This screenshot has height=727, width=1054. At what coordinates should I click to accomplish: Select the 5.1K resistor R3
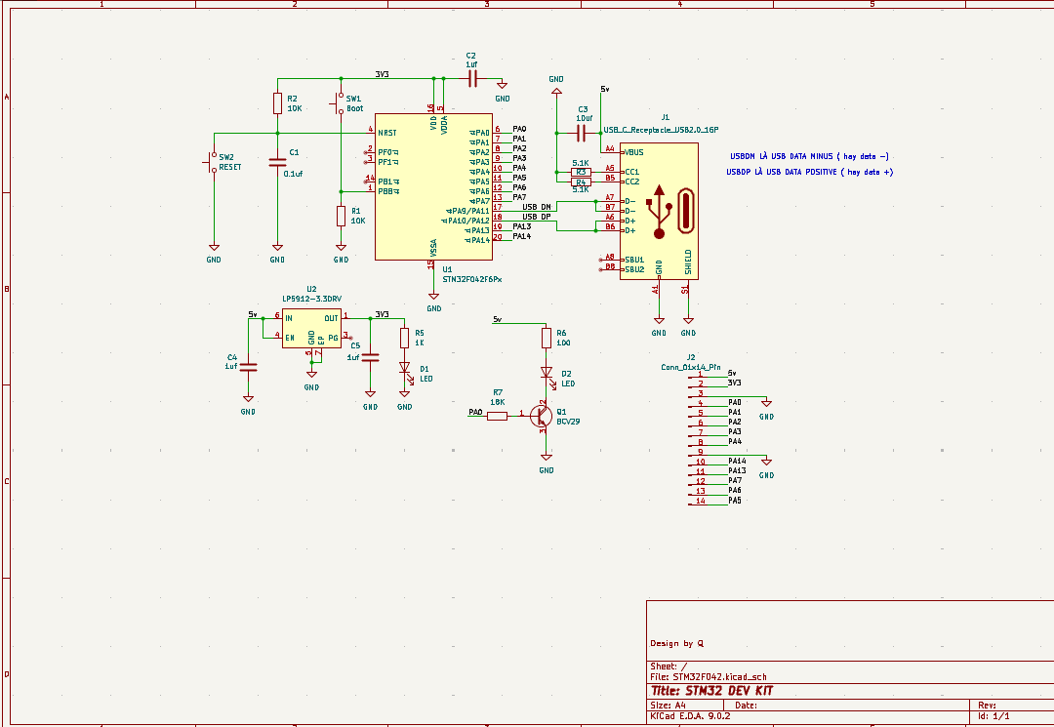579,172
